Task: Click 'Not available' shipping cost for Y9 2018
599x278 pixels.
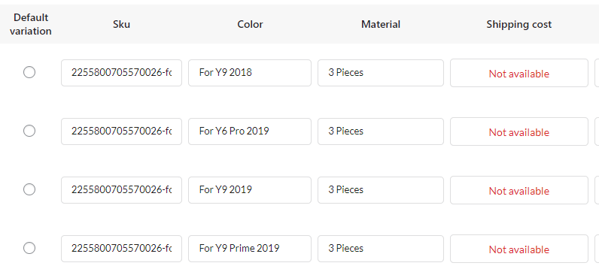Action: (x=519, y=73)
